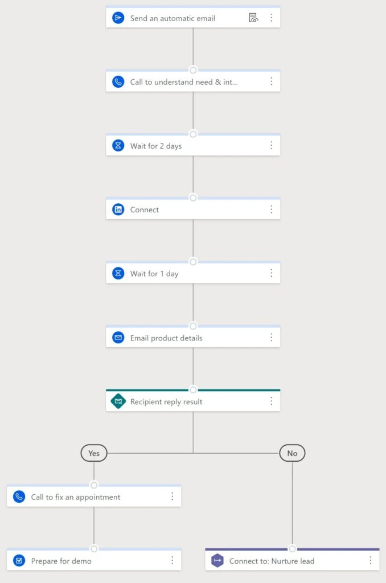Select the reply icon on "Recipient reply result"
386x583 pixels.
click(118, 401)
